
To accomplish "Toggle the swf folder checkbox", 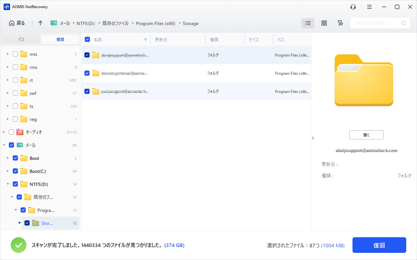I will pos(15,93).
